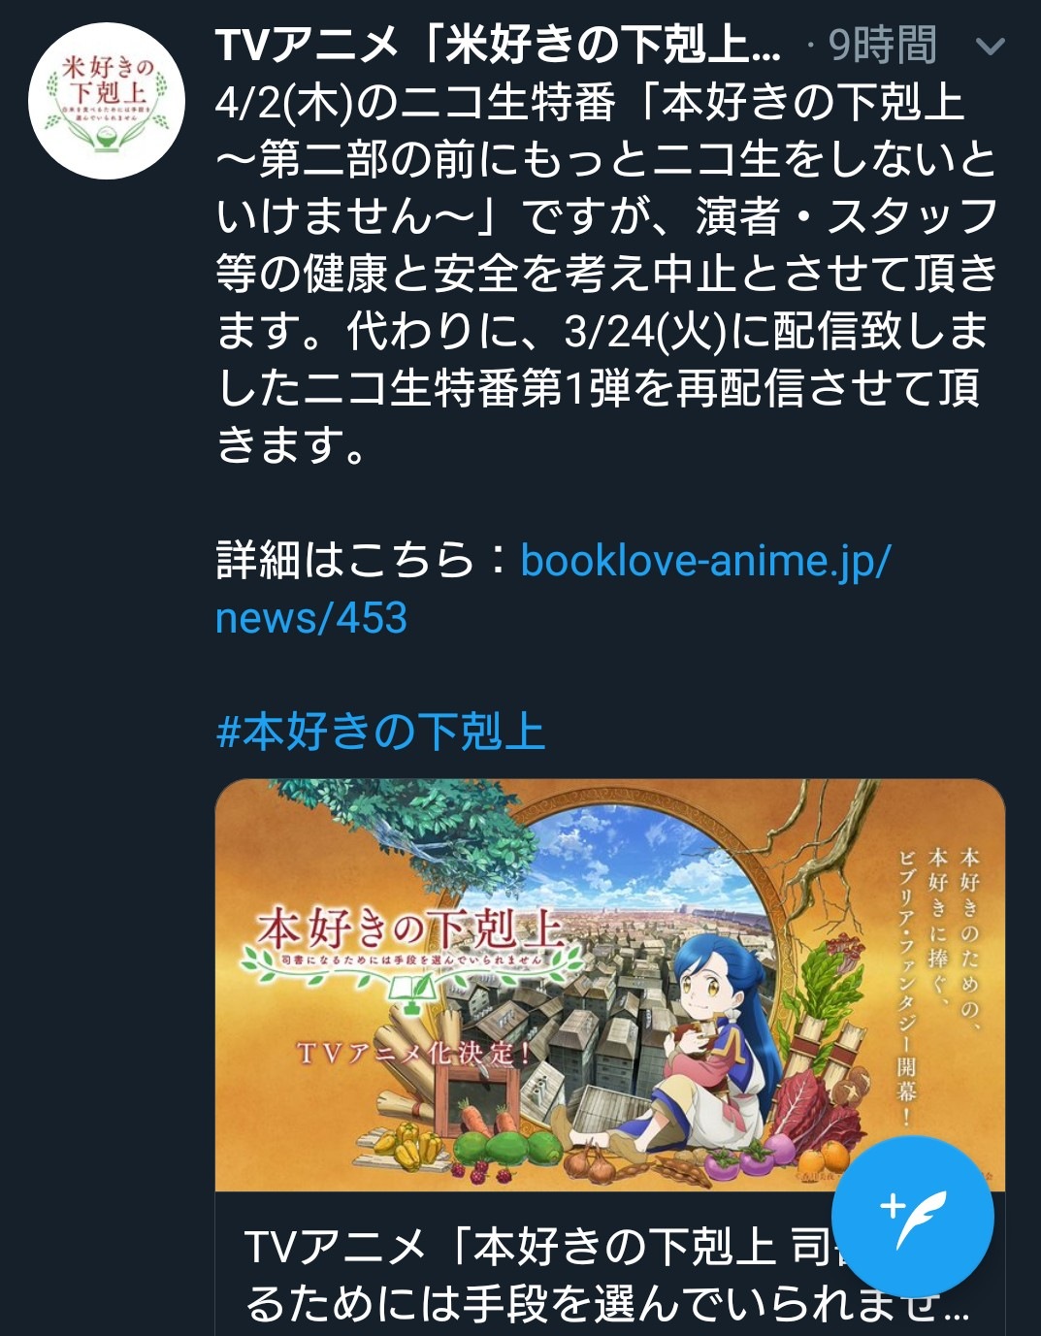Tap the tweet text ending きます。

pos(291,446)
